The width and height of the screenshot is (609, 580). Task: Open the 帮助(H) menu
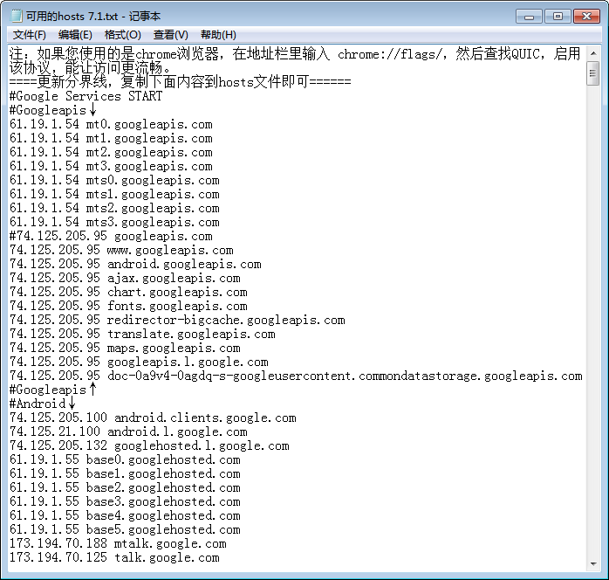click(x=218, y=35)
